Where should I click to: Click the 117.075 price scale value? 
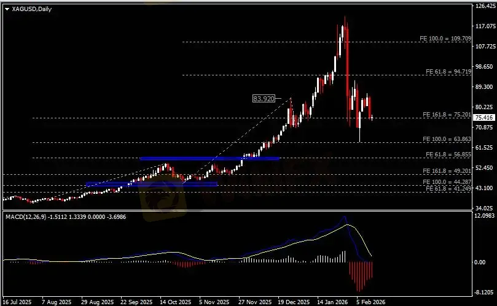tap(485, 26)
